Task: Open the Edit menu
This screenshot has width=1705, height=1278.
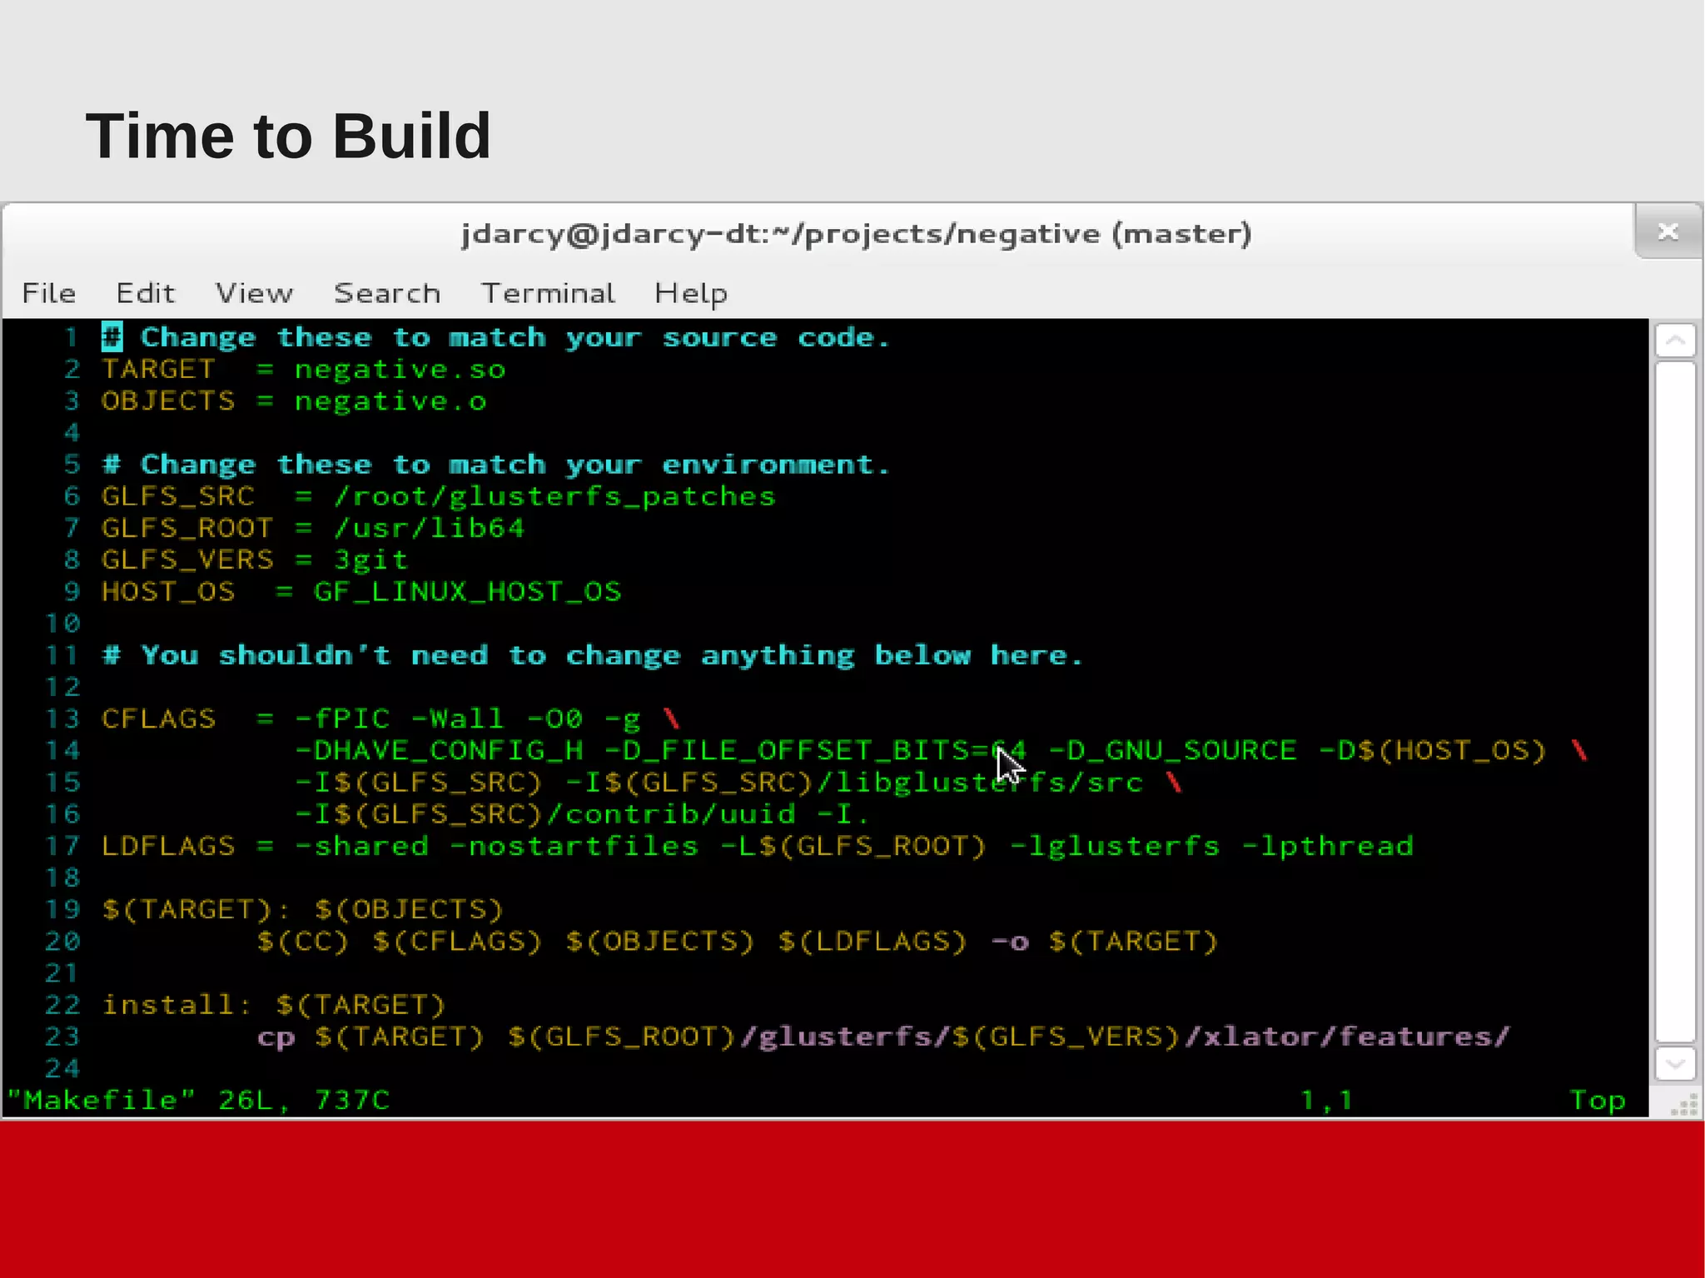Action: point(146,293)
